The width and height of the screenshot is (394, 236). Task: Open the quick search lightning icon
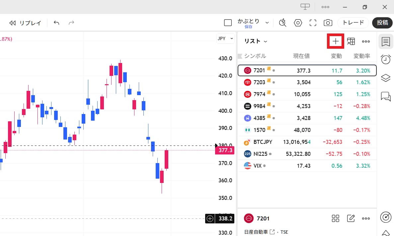click(x=283, y=23)
